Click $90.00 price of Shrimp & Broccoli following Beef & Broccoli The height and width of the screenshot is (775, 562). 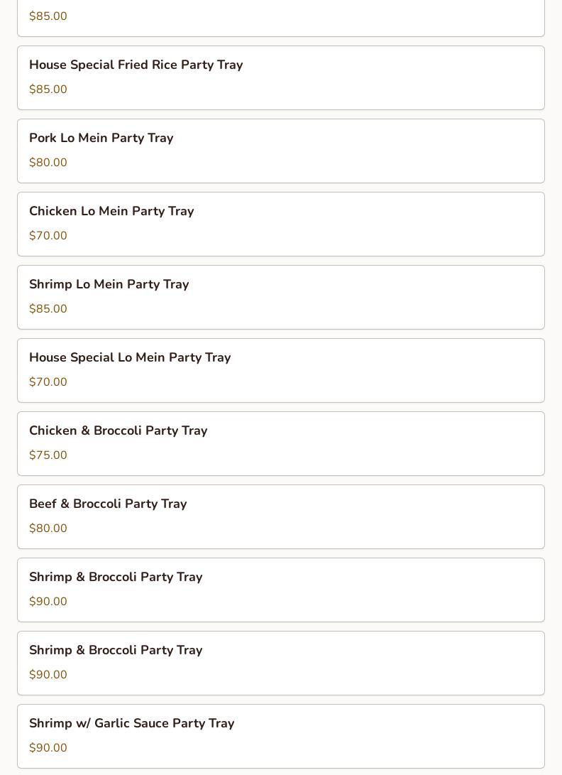click(x=48, y=602)
